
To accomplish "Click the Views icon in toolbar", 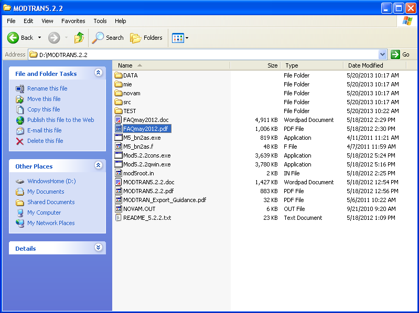I will click(178, 38).
